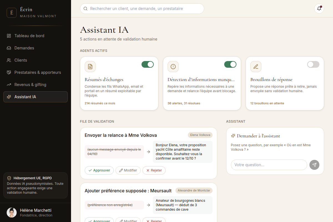Screen dimensions: 333x222
Task: Click the Tableau de bord grid icon
Action: (x=9, y=36)
